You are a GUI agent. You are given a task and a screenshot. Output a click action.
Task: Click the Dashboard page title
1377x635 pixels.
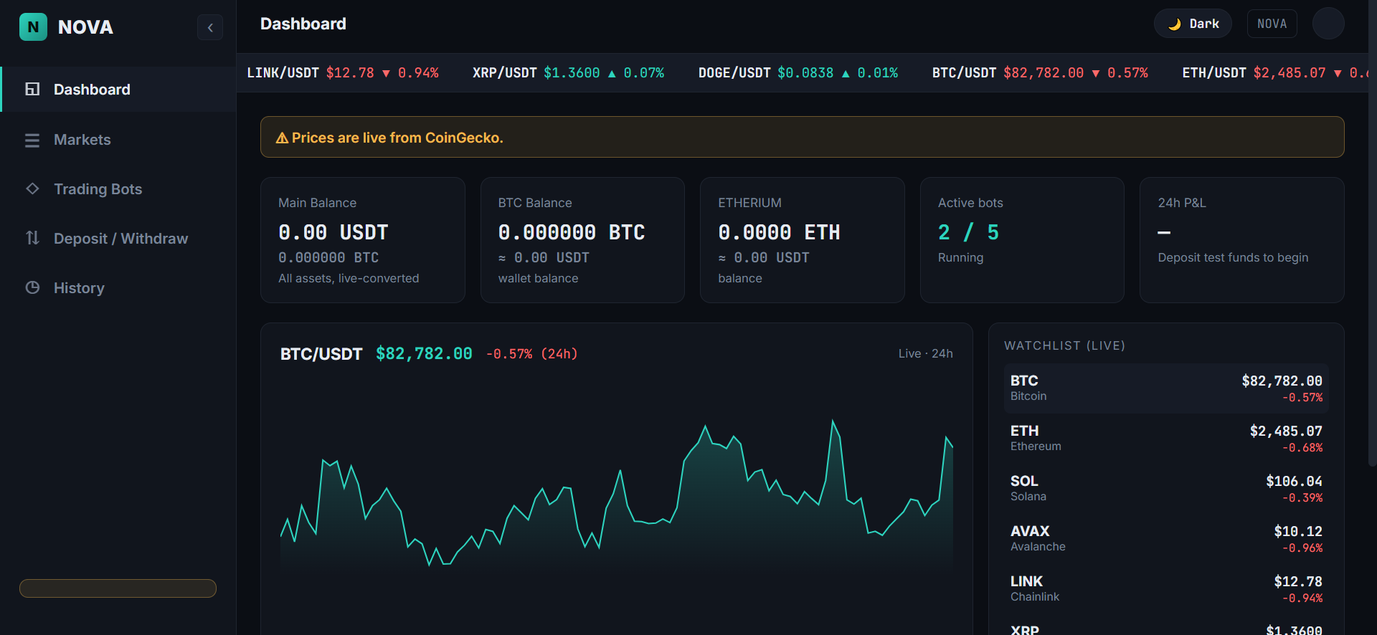(303, 24)
